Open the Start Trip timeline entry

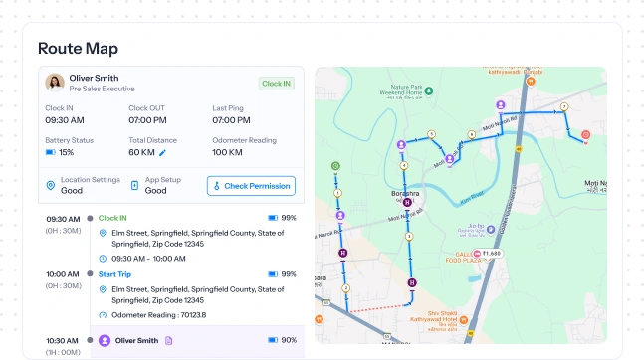[x=114, y=274]
